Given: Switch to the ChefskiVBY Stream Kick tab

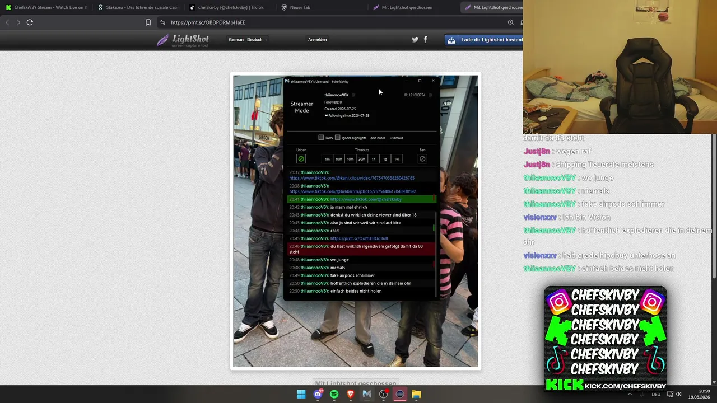Looking at the screenshot, I should coord(46,7).
